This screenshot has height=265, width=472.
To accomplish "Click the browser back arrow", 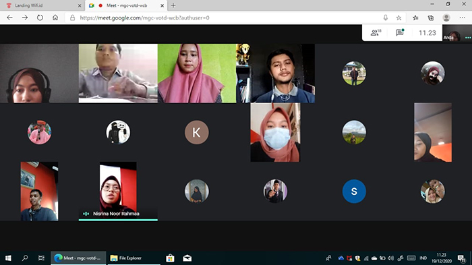I will coord(9,18).
